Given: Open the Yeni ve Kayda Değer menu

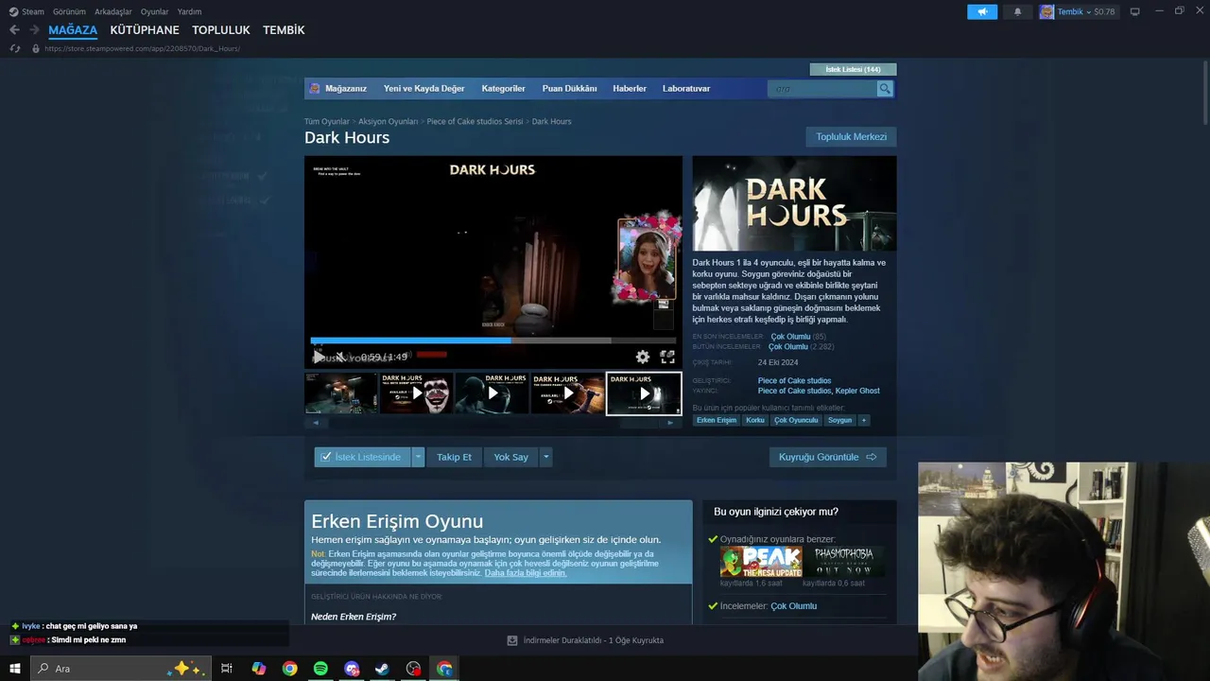Looking at the screenshot, I should pos(423,89).
